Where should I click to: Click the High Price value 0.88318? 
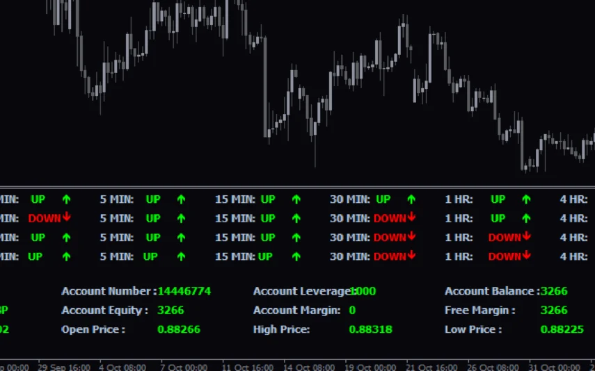click(x=370, y=329)
